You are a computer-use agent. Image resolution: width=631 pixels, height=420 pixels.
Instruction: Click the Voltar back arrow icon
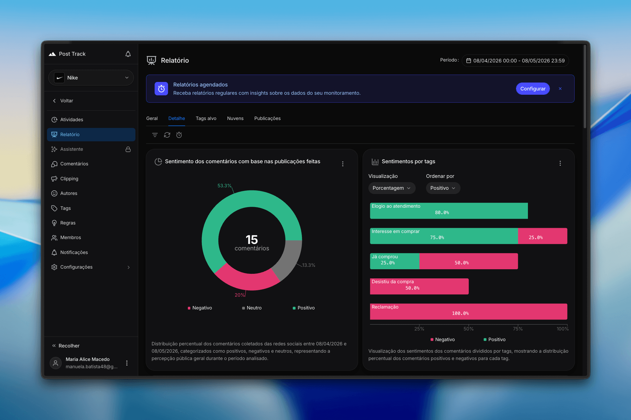coord(54,101)
